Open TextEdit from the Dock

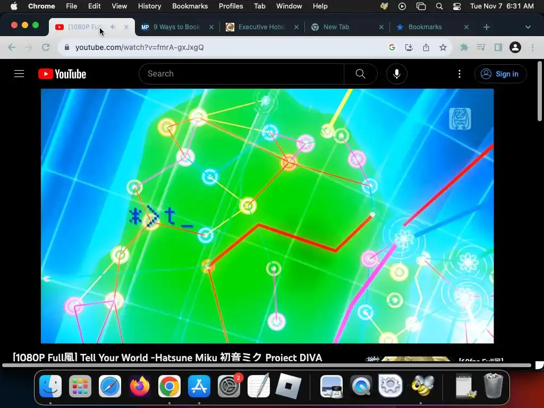[x=259, y=385]
